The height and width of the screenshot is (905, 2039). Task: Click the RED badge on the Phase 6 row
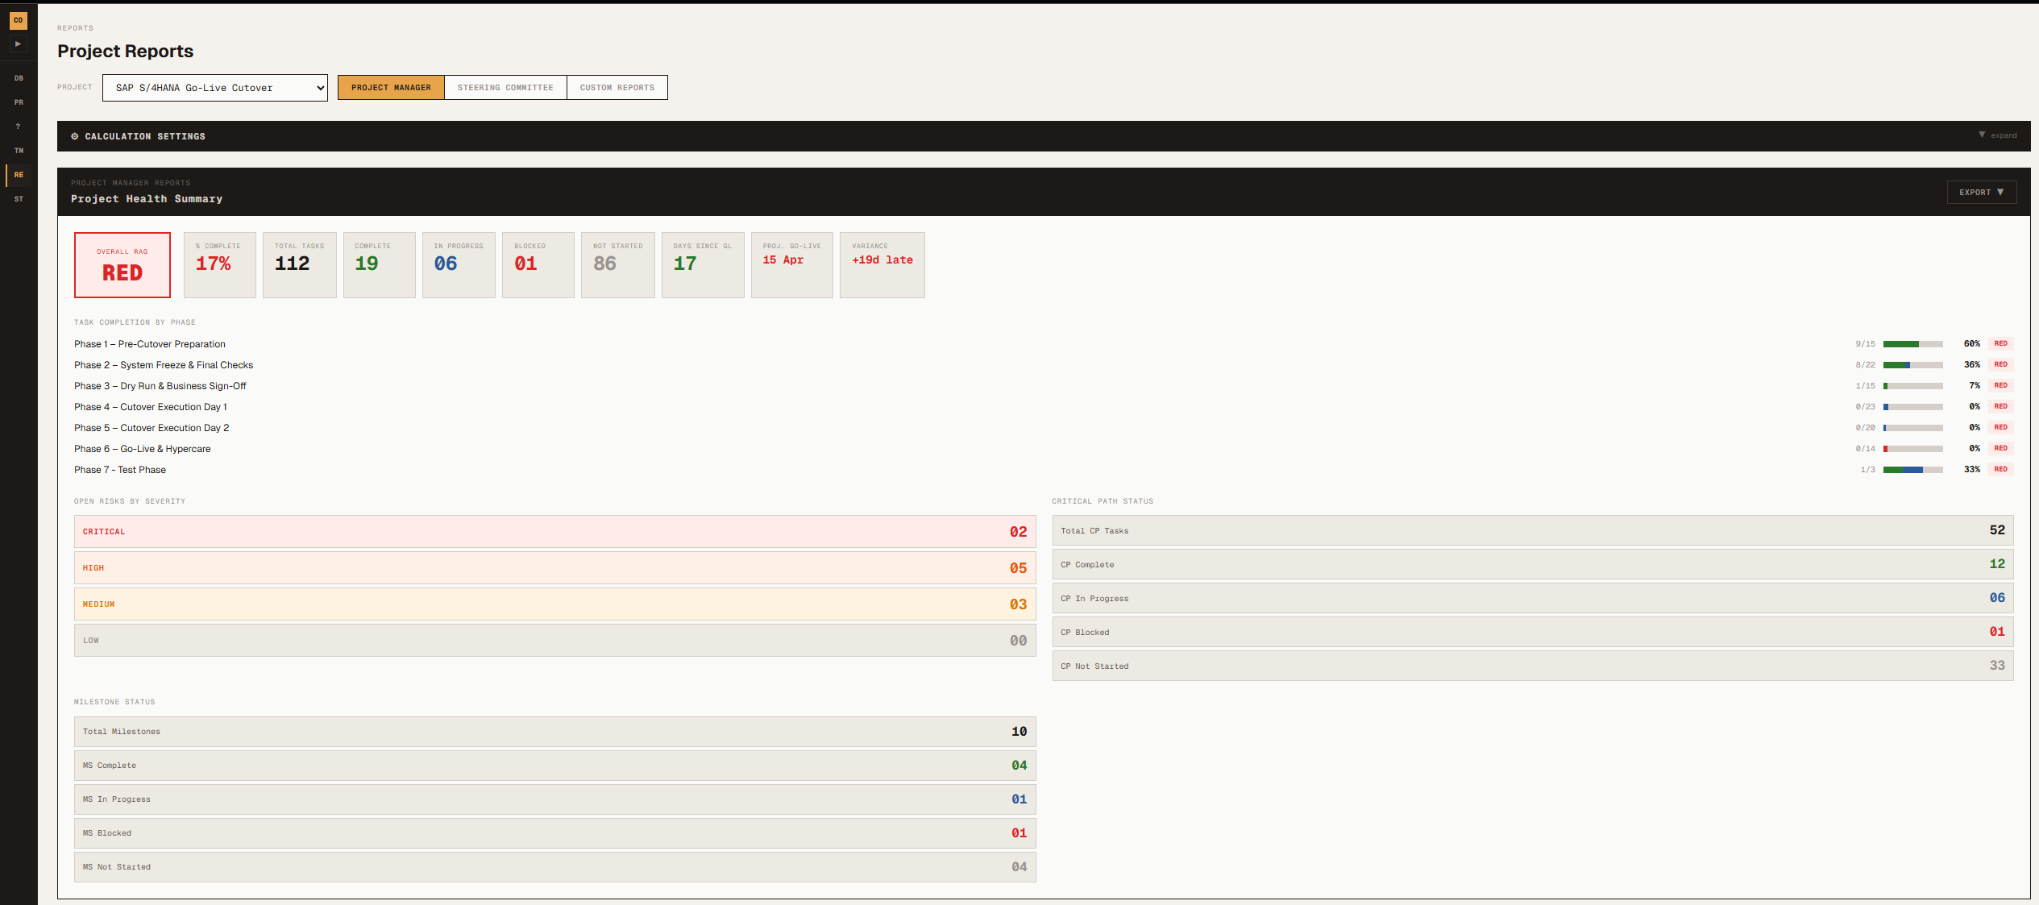2000,448
